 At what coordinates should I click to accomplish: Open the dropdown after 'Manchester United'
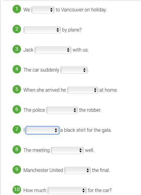(77, 170)
